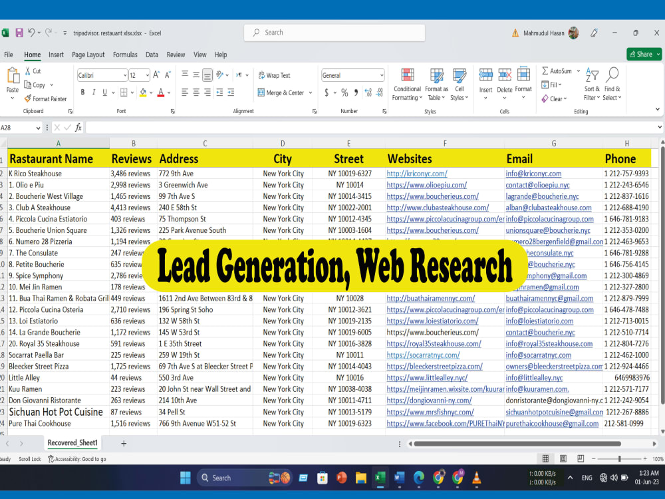Screen dimensions: 665x499
Task: Increase decimal places
Action: 368,92
